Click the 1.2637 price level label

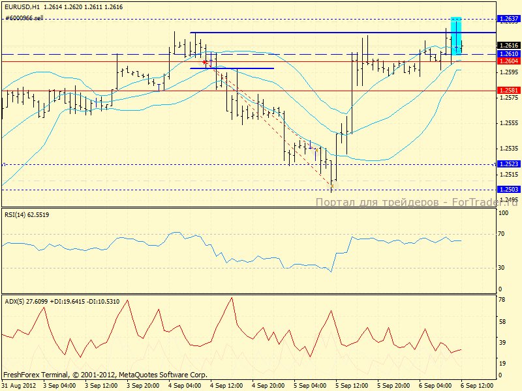508,19
